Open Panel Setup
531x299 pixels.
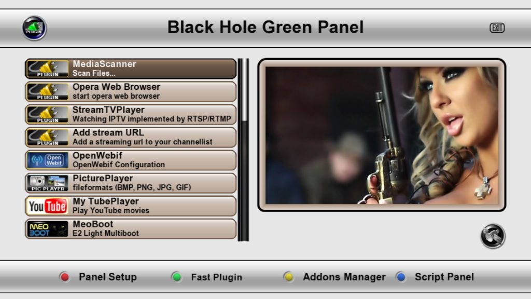pyautogui.click(x=108, y=277)
